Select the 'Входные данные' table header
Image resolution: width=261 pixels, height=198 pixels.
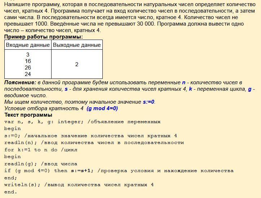[28, 45]
